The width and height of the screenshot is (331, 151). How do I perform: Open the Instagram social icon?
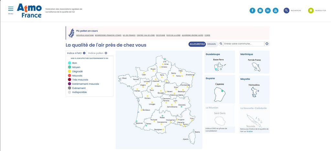click(x=260, y=11)
